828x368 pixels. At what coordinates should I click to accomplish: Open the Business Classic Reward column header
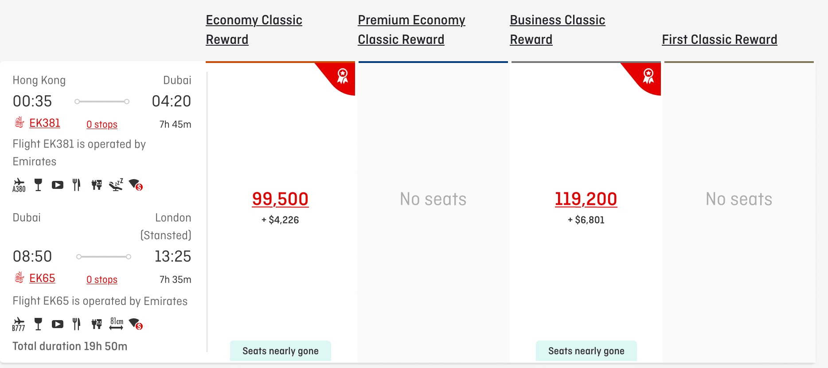coord(557,30)
